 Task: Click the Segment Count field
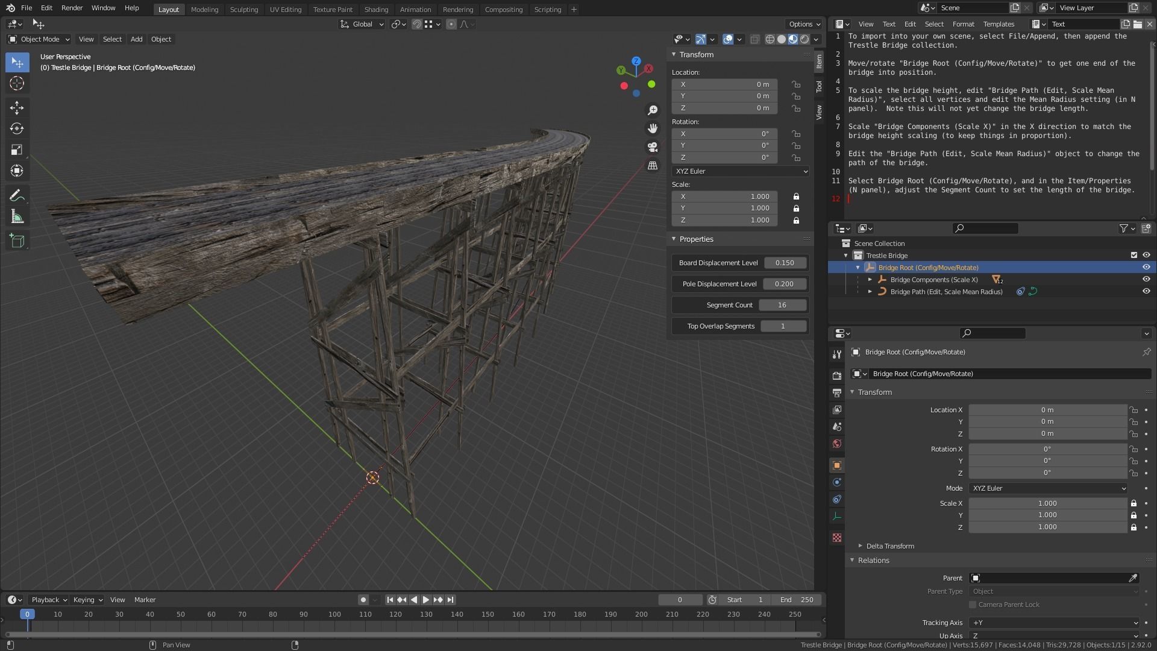[782, 305]
